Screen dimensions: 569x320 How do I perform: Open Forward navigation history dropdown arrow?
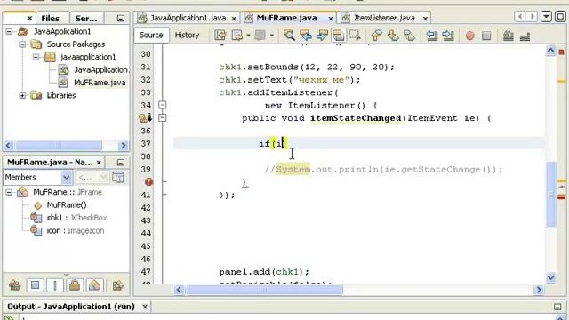[272, 36]
